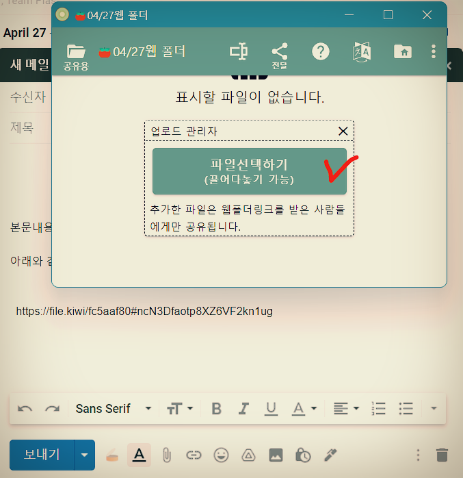Insert file from Google Drive
The height and width of the screenshot is (478, 463).
click(x=248, y=455)
